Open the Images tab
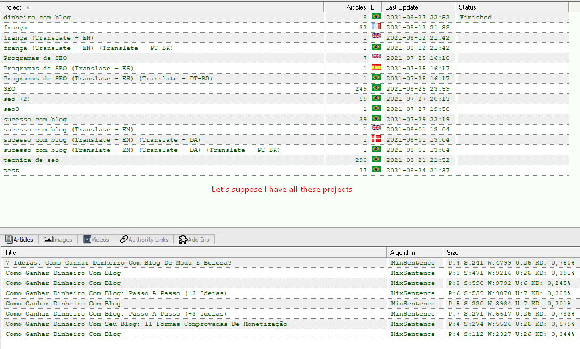 point(58,240)
